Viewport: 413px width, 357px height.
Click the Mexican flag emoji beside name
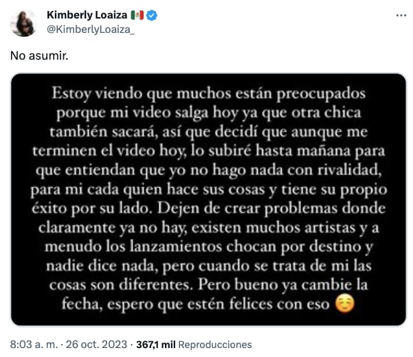(x=137, y=15)
